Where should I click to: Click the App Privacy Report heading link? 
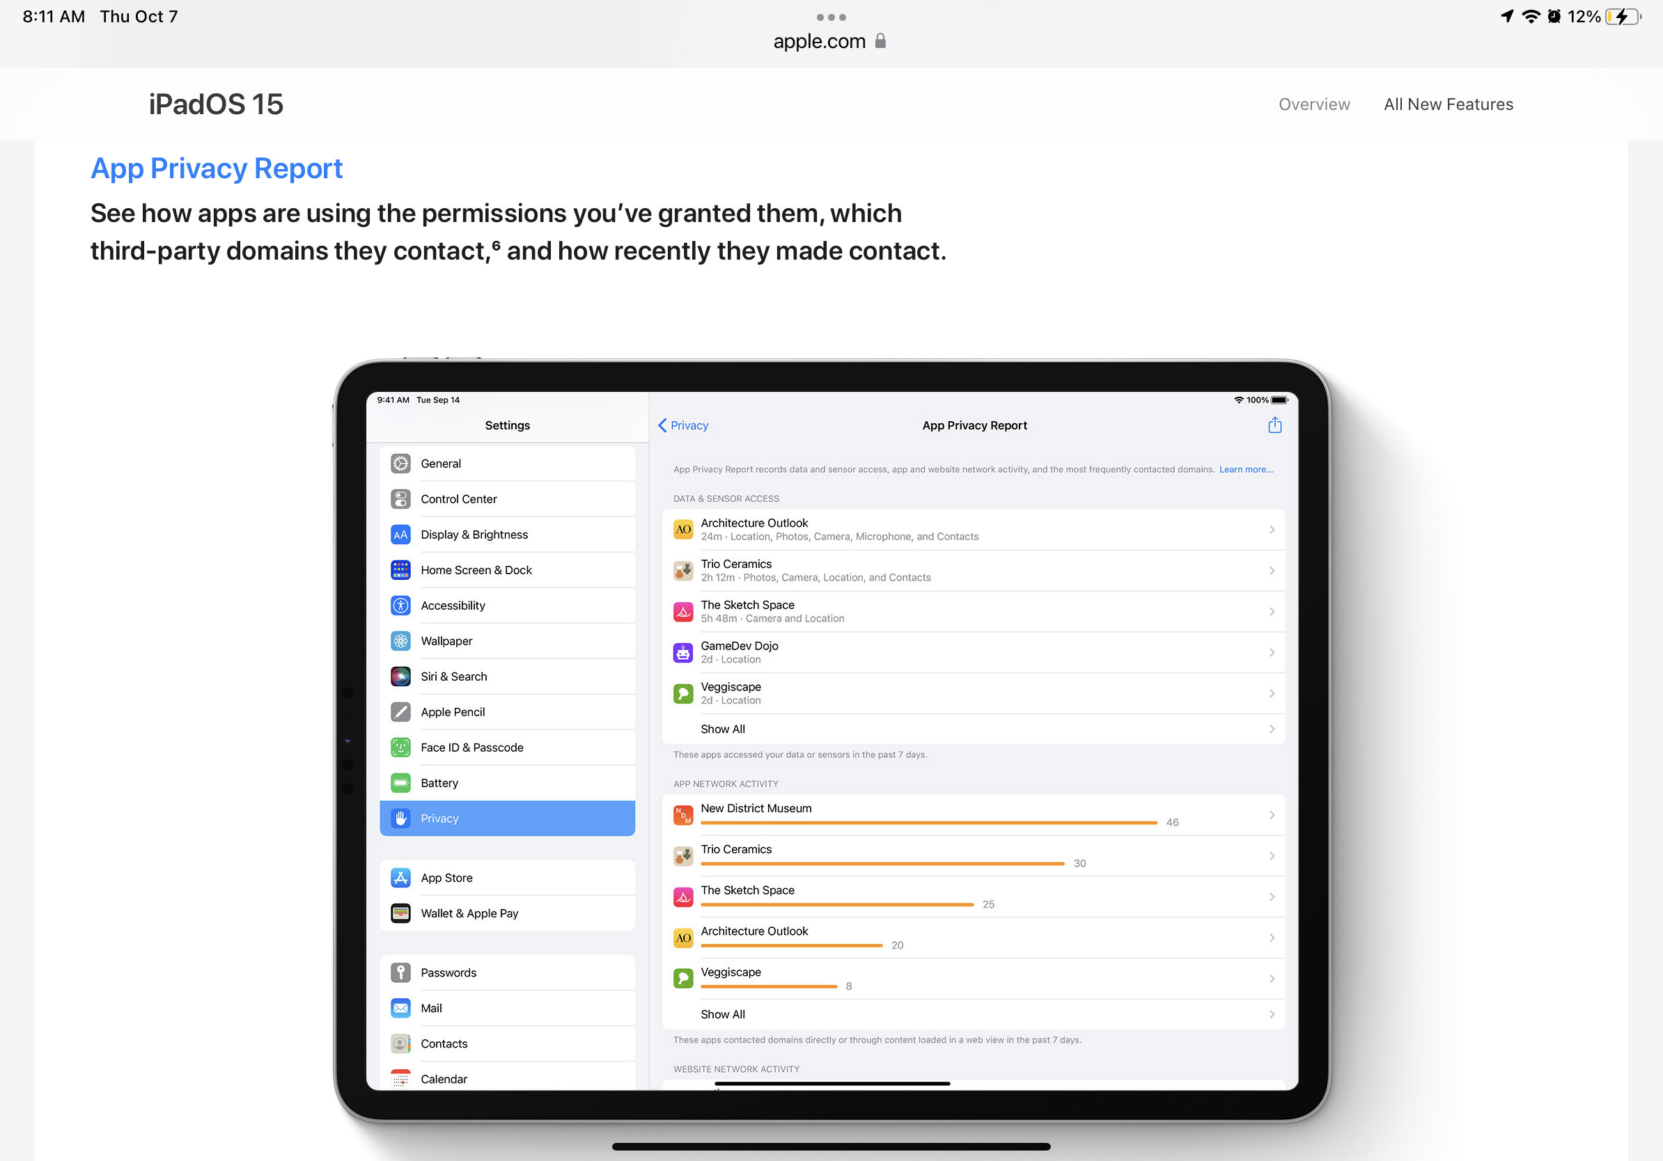[217, 168]
